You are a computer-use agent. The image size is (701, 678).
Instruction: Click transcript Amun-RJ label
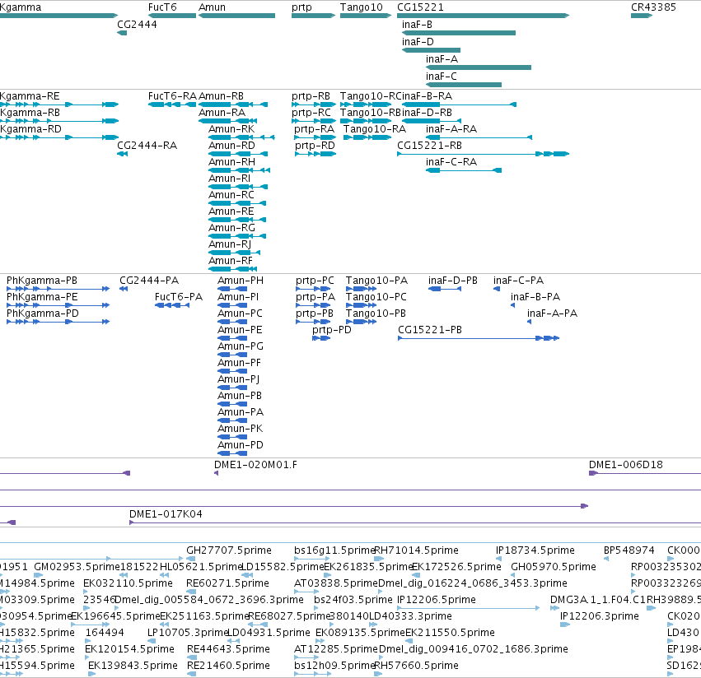click(230, 244)
